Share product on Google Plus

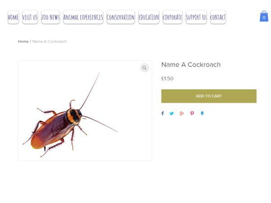coord(182,113)
